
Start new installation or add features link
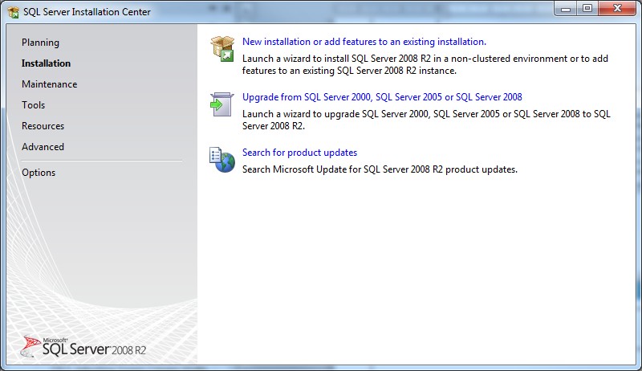click(x=364, y=42)
